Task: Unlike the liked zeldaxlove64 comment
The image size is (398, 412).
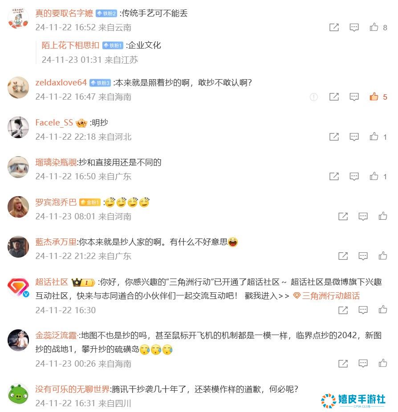Action: click(x=374, y=97)
